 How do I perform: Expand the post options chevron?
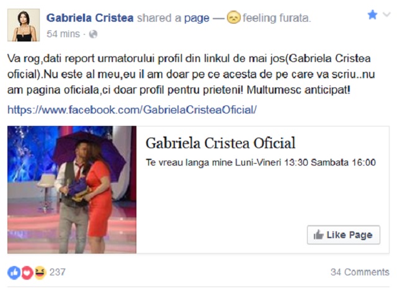[x=386, y=14]
